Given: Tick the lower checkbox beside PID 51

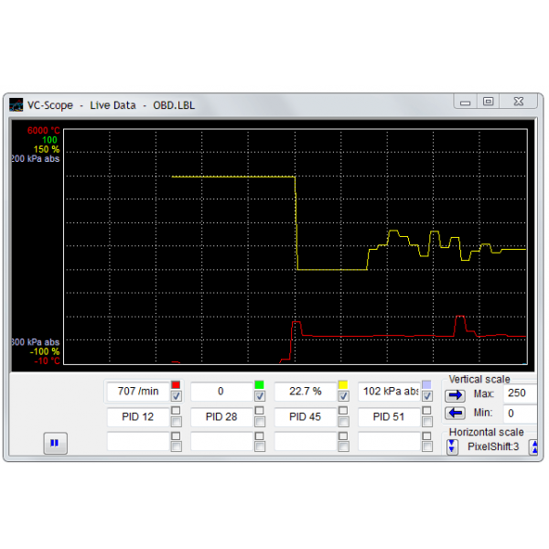Looking at the screenshot, I should click(x=426, y=422).
